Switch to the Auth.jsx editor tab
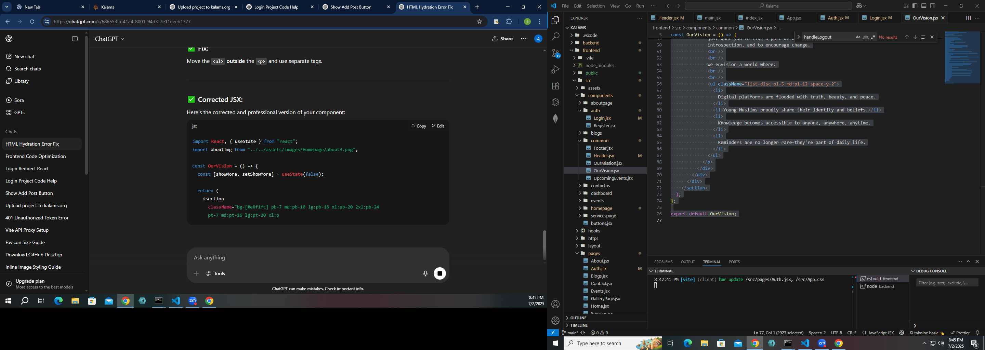 (x=838, y=18)
